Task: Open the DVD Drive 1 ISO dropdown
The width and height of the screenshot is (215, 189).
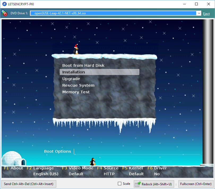Action: pyautogui.click(x=199, y=13)
